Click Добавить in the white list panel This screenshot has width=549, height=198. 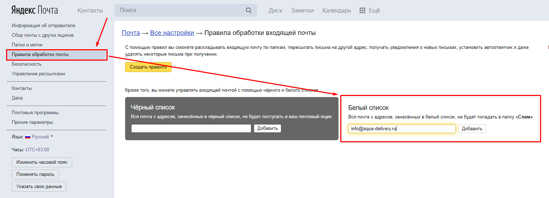pos(472,129)
